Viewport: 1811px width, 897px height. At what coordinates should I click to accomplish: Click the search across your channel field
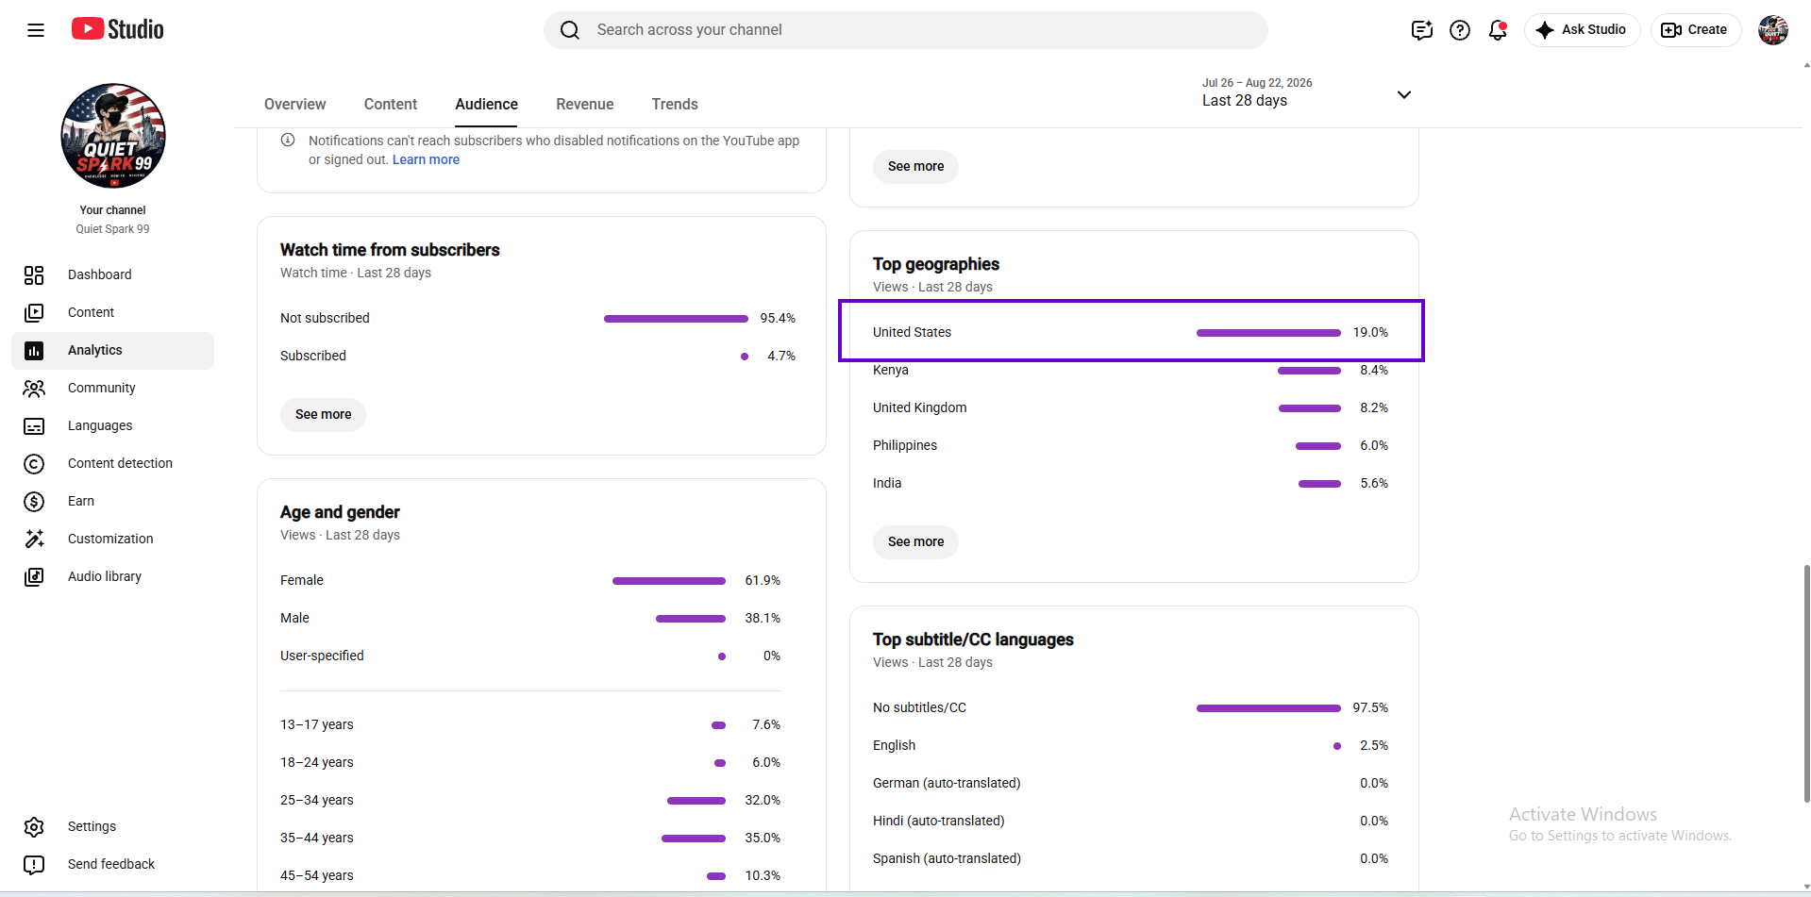point(906,30)
